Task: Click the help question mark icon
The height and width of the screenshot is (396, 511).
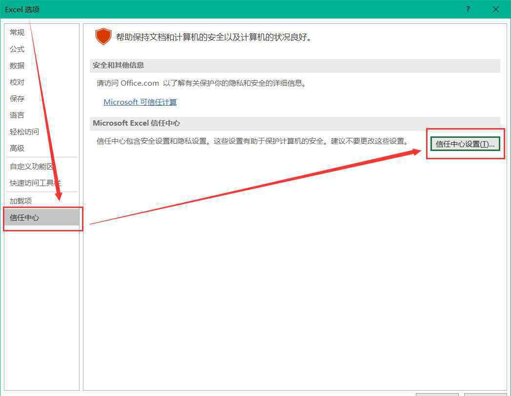Action: pyautogui.click(x=468, y=9)
